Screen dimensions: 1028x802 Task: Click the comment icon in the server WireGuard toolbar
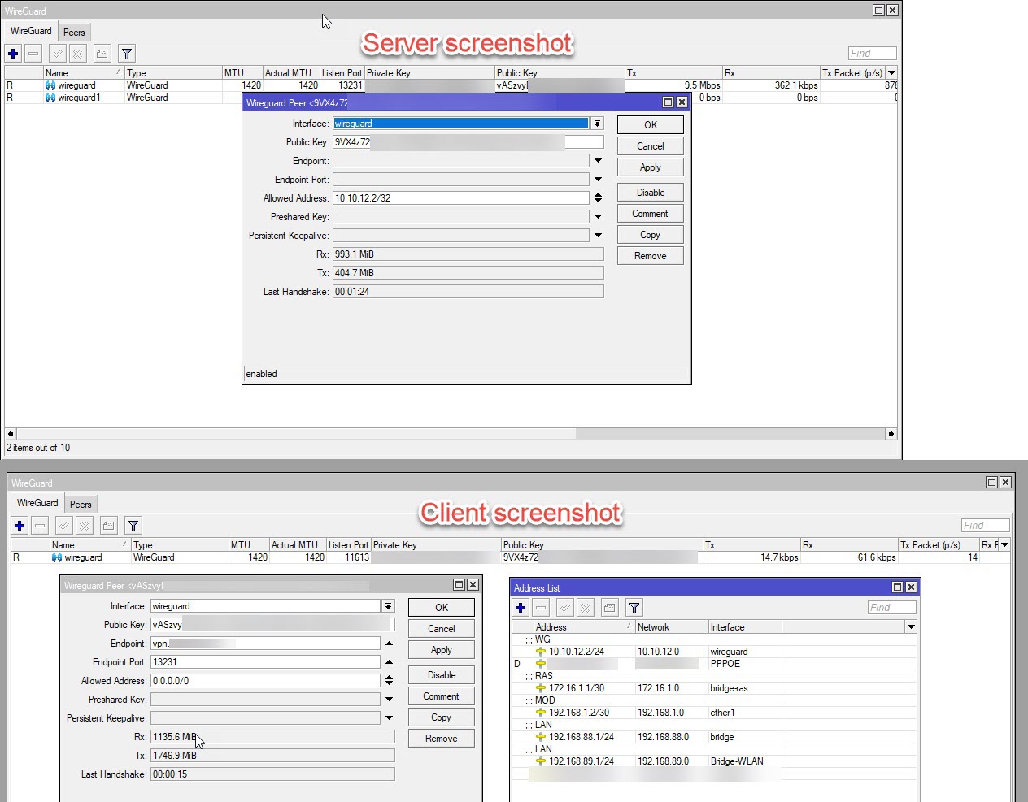102,54
